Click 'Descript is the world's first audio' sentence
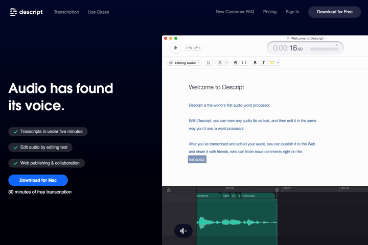This screenshot has width=368, height=245. [229, 105]
